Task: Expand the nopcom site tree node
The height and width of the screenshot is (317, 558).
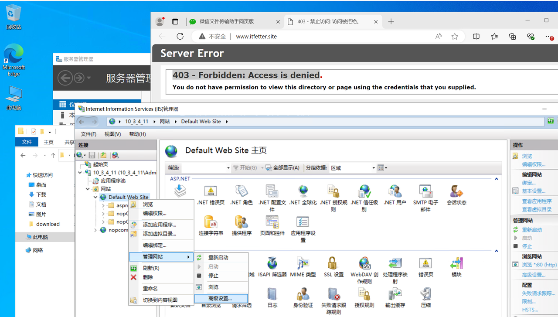Action: coord(96,230)
